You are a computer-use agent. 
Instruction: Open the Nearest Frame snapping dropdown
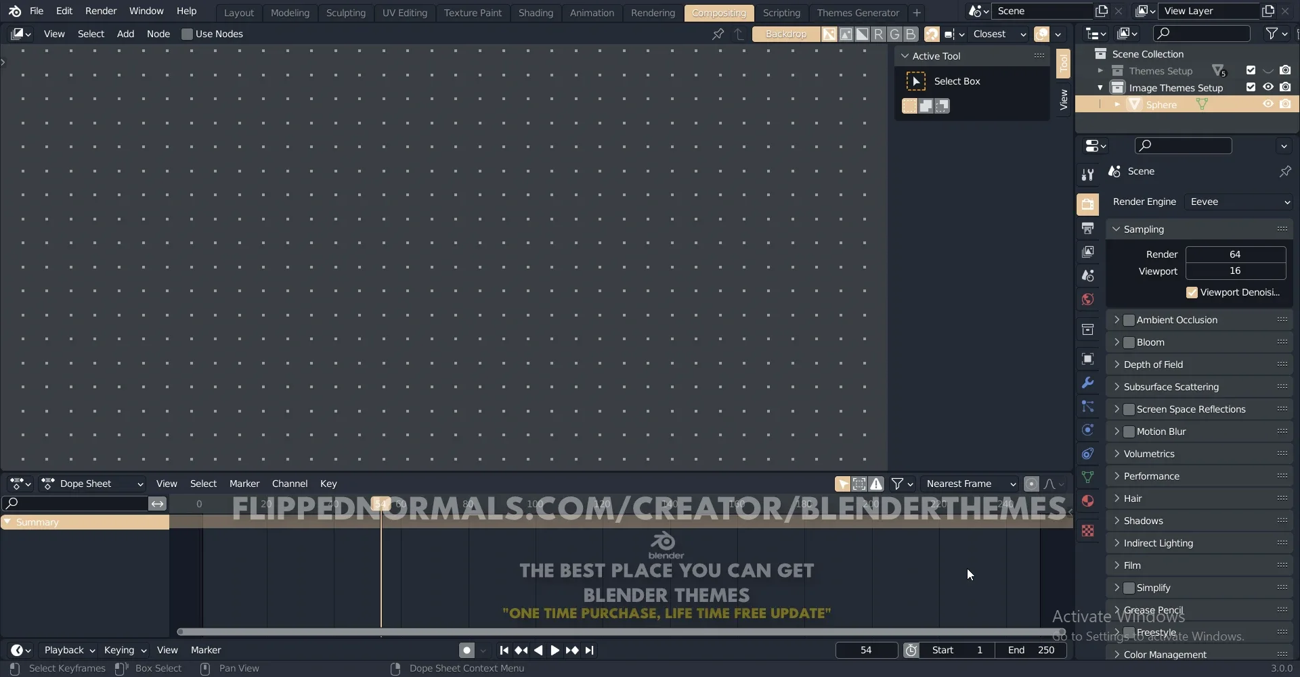(970, 484)
